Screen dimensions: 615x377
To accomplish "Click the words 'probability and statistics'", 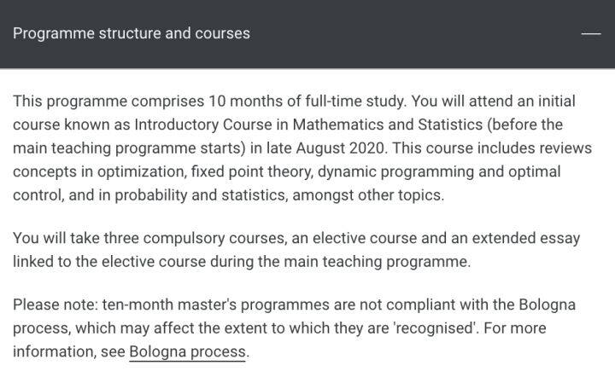I will 200,195.
